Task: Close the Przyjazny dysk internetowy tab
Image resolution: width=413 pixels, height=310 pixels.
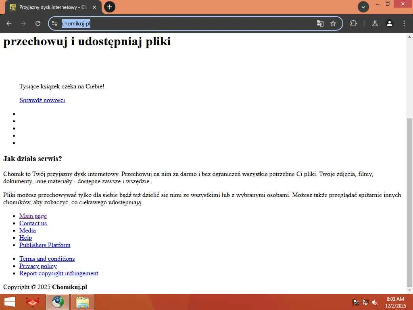Action: coord(94,7)
